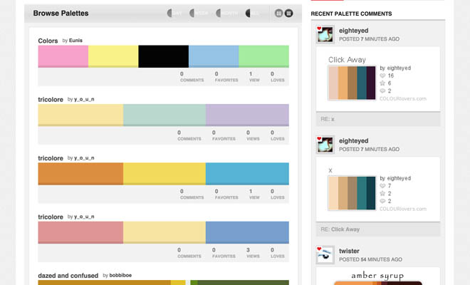The width and height of the screenshot is (470, 285).
Task: Pick the periwinkle blue tricolore swatch
Action: [247, 232]
